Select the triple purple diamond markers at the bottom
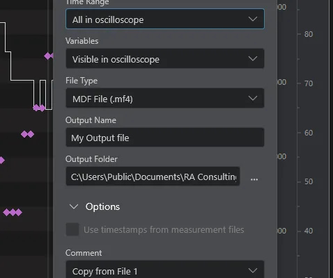Viewport: 333px width, 278px height. coord(13,212)
